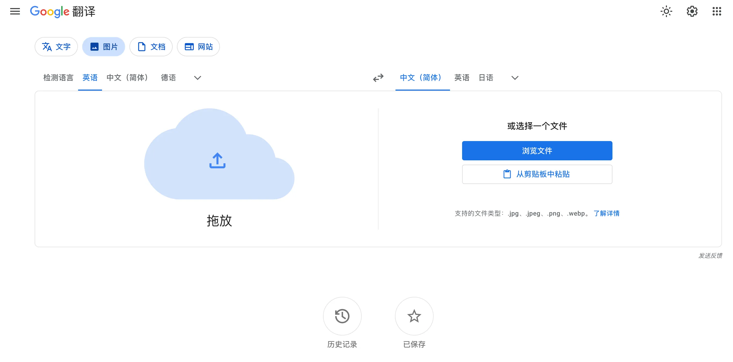733x362 pixels.
Task: Expand the target language list chevron
Action: (515, 77)
